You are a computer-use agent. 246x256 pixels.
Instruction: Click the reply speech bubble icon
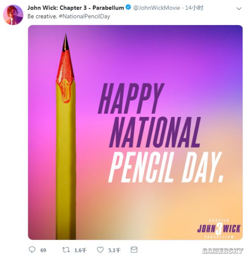pos(32,250)
